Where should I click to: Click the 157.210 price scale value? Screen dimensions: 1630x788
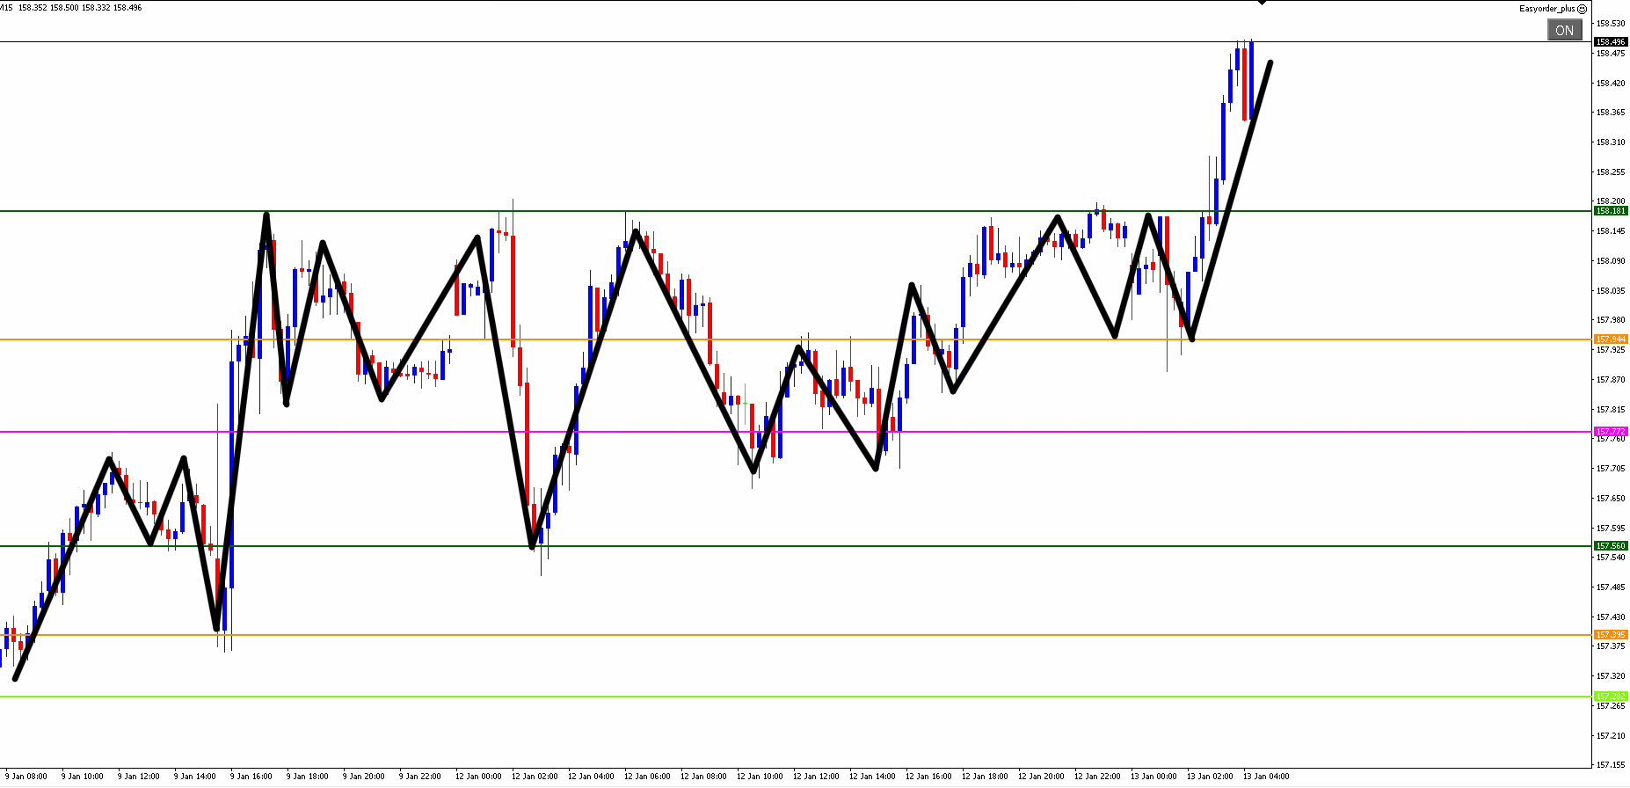[1611, 736]
